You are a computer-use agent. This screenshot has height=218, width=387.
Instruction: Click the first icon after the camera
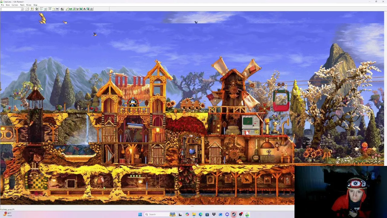point(67,9)
